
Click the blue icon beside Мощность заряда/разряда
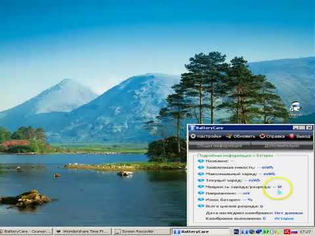201,187
